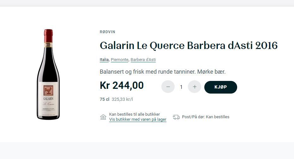Click the Kan bestilles til alle butikker text

click(x=135, y=114)
